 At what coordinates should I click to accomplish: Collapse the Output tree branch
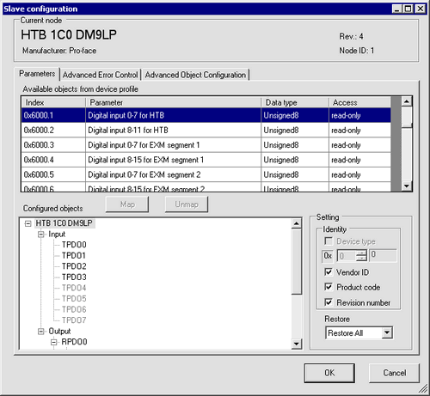pos(41,332)
